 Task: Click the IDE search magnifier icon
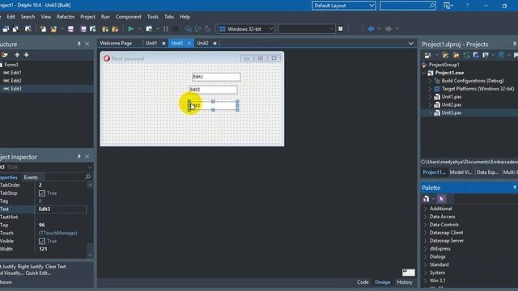click(x=431, y=6)
